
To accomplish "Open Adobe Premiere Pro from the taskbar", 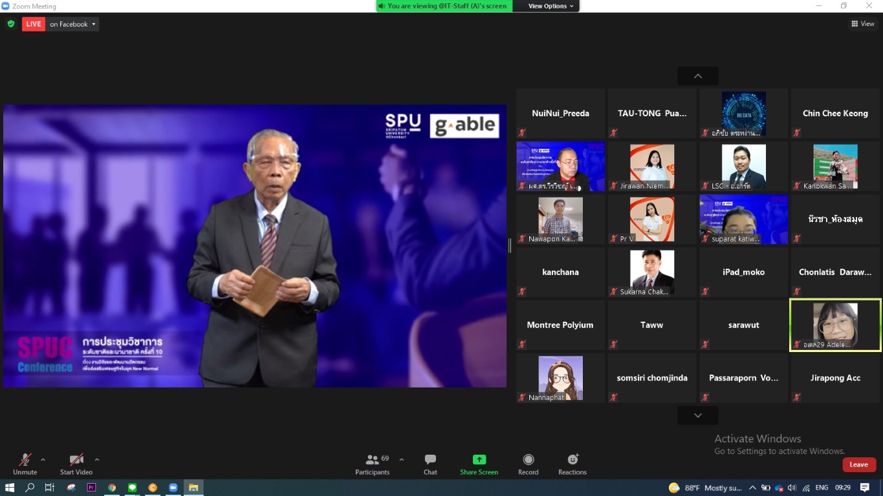I will click(x=91, y=488).
